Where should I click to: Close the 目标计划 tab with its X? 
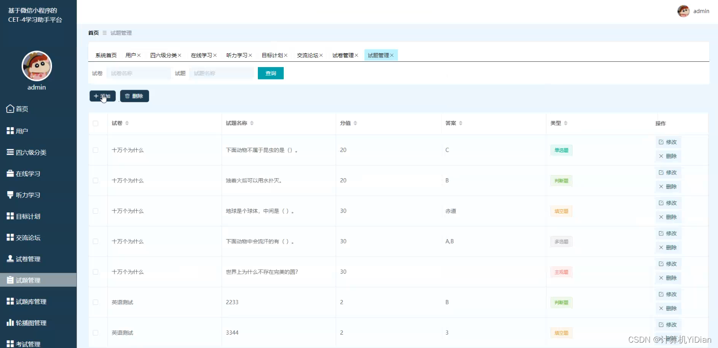286,56
